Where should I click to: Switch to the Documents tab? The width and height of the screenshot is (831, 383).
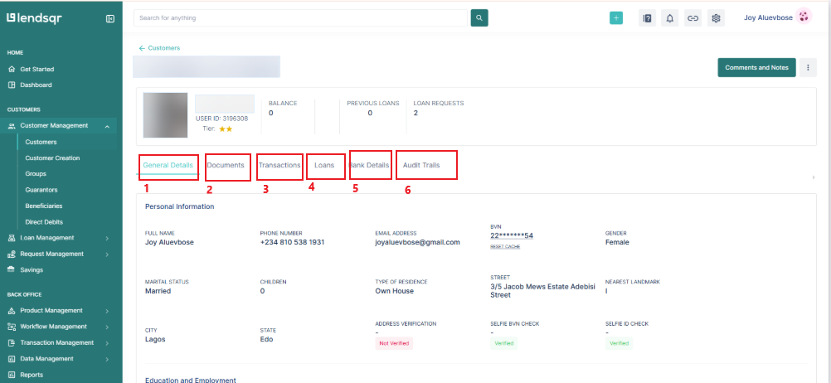(x=226, y=165)
